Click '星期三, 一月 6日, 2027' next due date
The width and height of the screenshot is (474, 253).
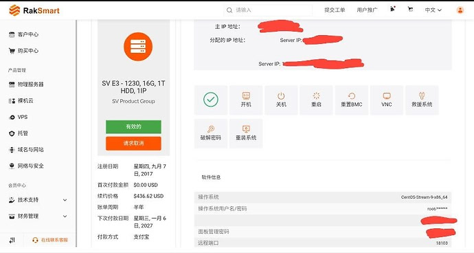[x=150, y=222]
